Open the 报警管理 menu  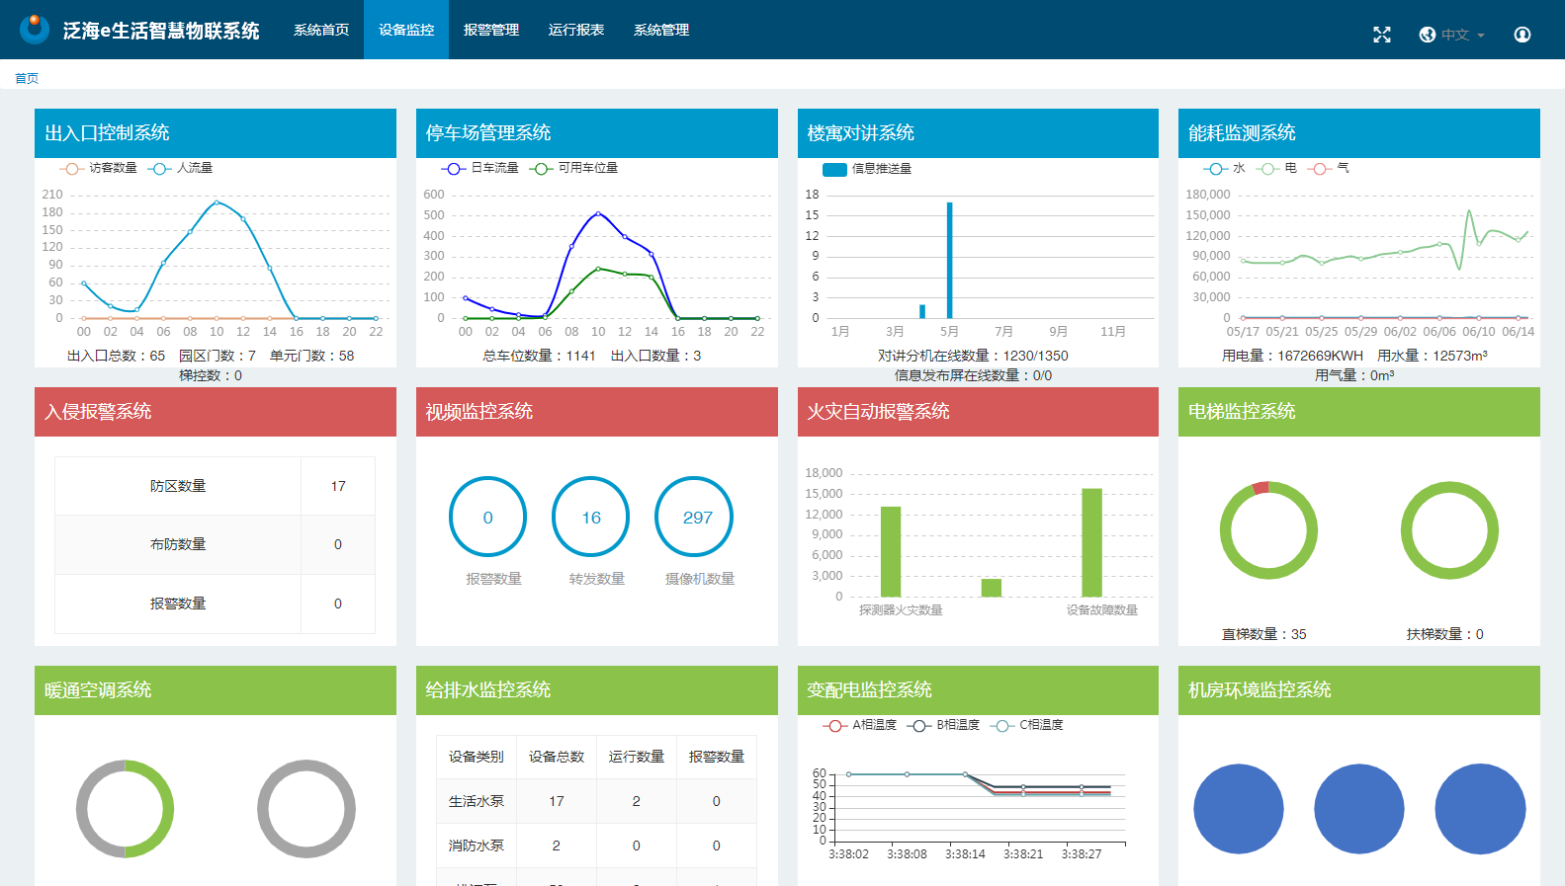tap(491, 30)
